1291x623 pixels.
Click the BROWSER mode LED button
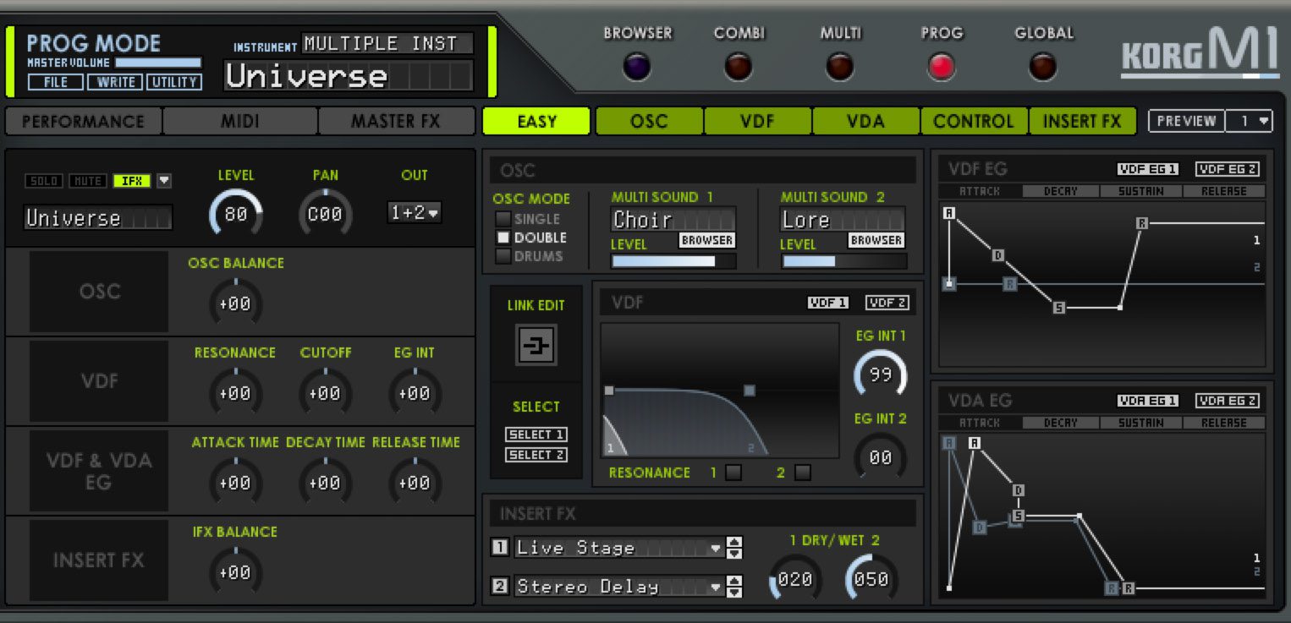(x=636, y=66)
